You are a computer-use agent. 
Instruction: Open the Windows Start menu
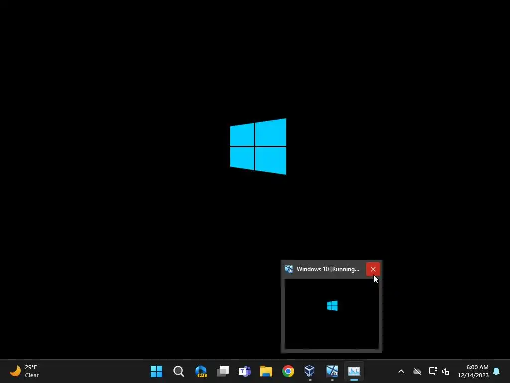(x=156, y=371)
